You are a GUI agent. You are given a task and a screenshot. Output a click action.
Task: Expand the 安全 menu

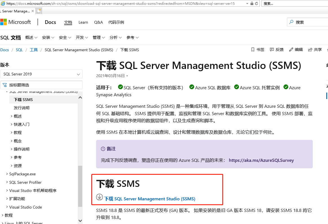tap(65, 37)
